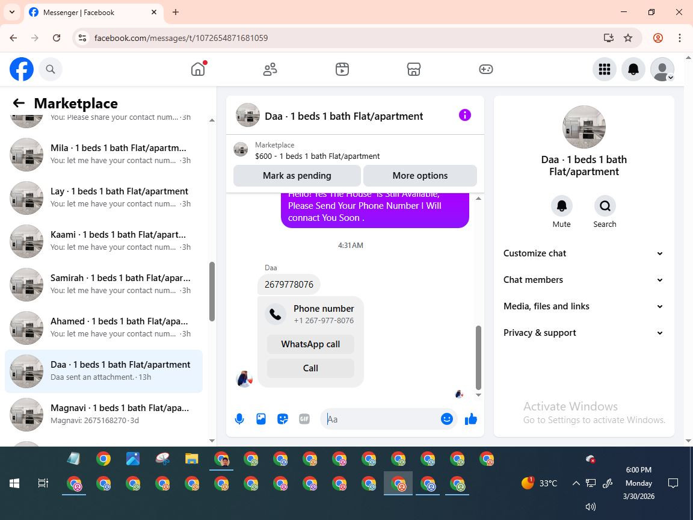693x520 pixels.
Task: Reload the page in browser
Action: click(57, 38)
